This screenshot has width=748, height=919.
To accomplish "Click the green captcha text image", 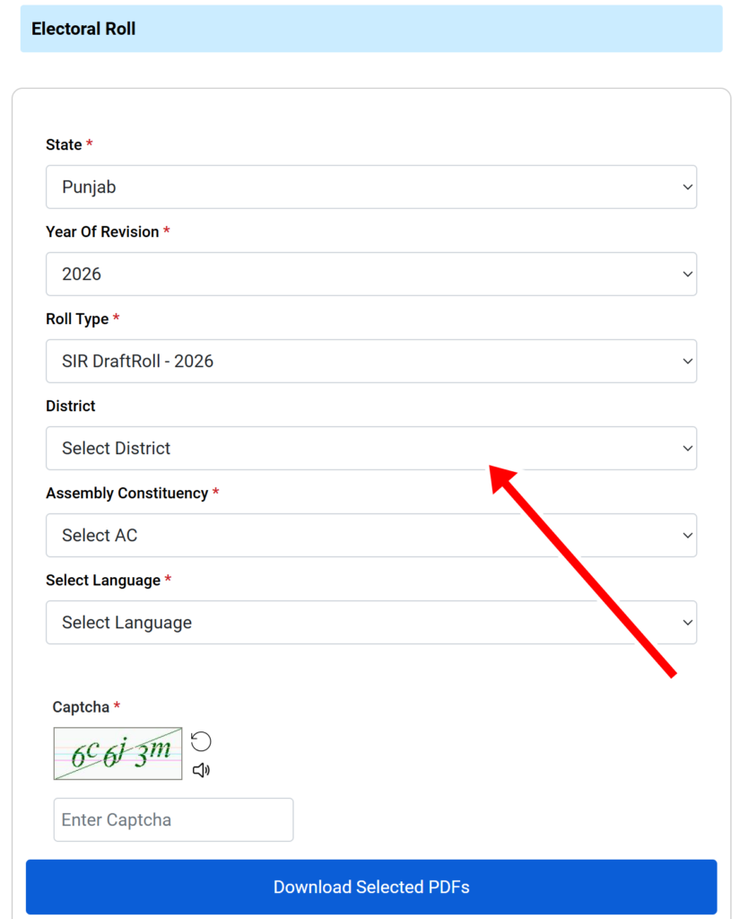I will click(117, 754).
